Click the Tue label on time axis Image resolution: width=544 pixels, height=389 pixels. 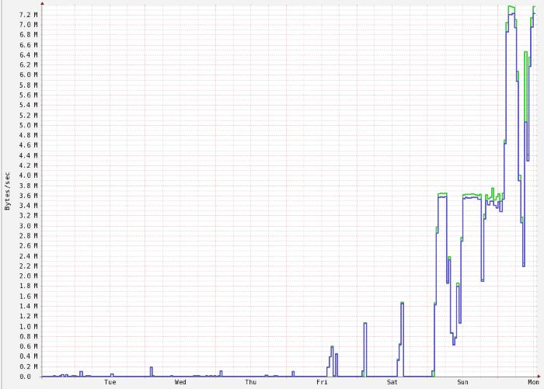pos(110,382)
